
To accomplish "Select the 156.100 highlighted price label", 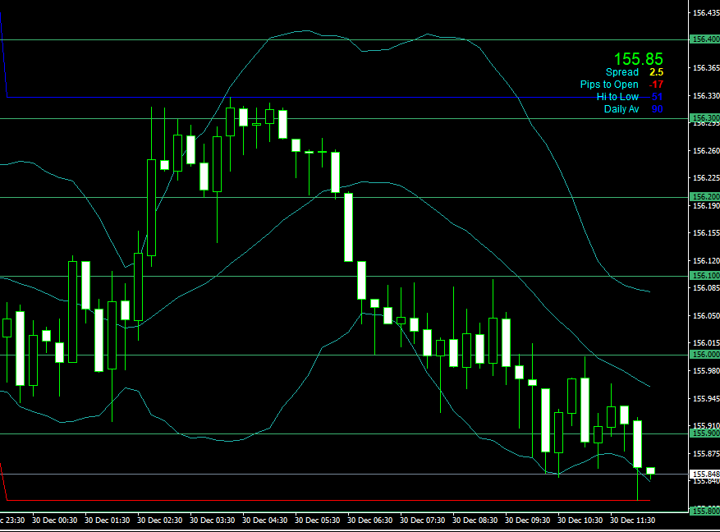I will (705, 276).
